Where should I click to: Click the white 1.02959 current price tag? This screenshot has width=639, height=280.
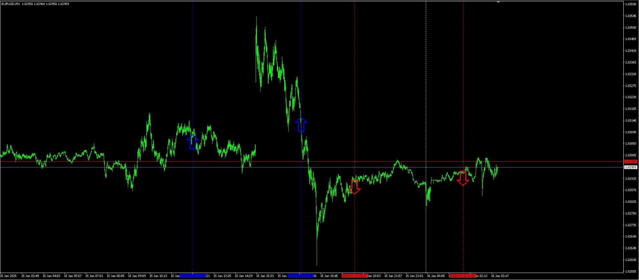pyautogui.click(x=631, y=167)
